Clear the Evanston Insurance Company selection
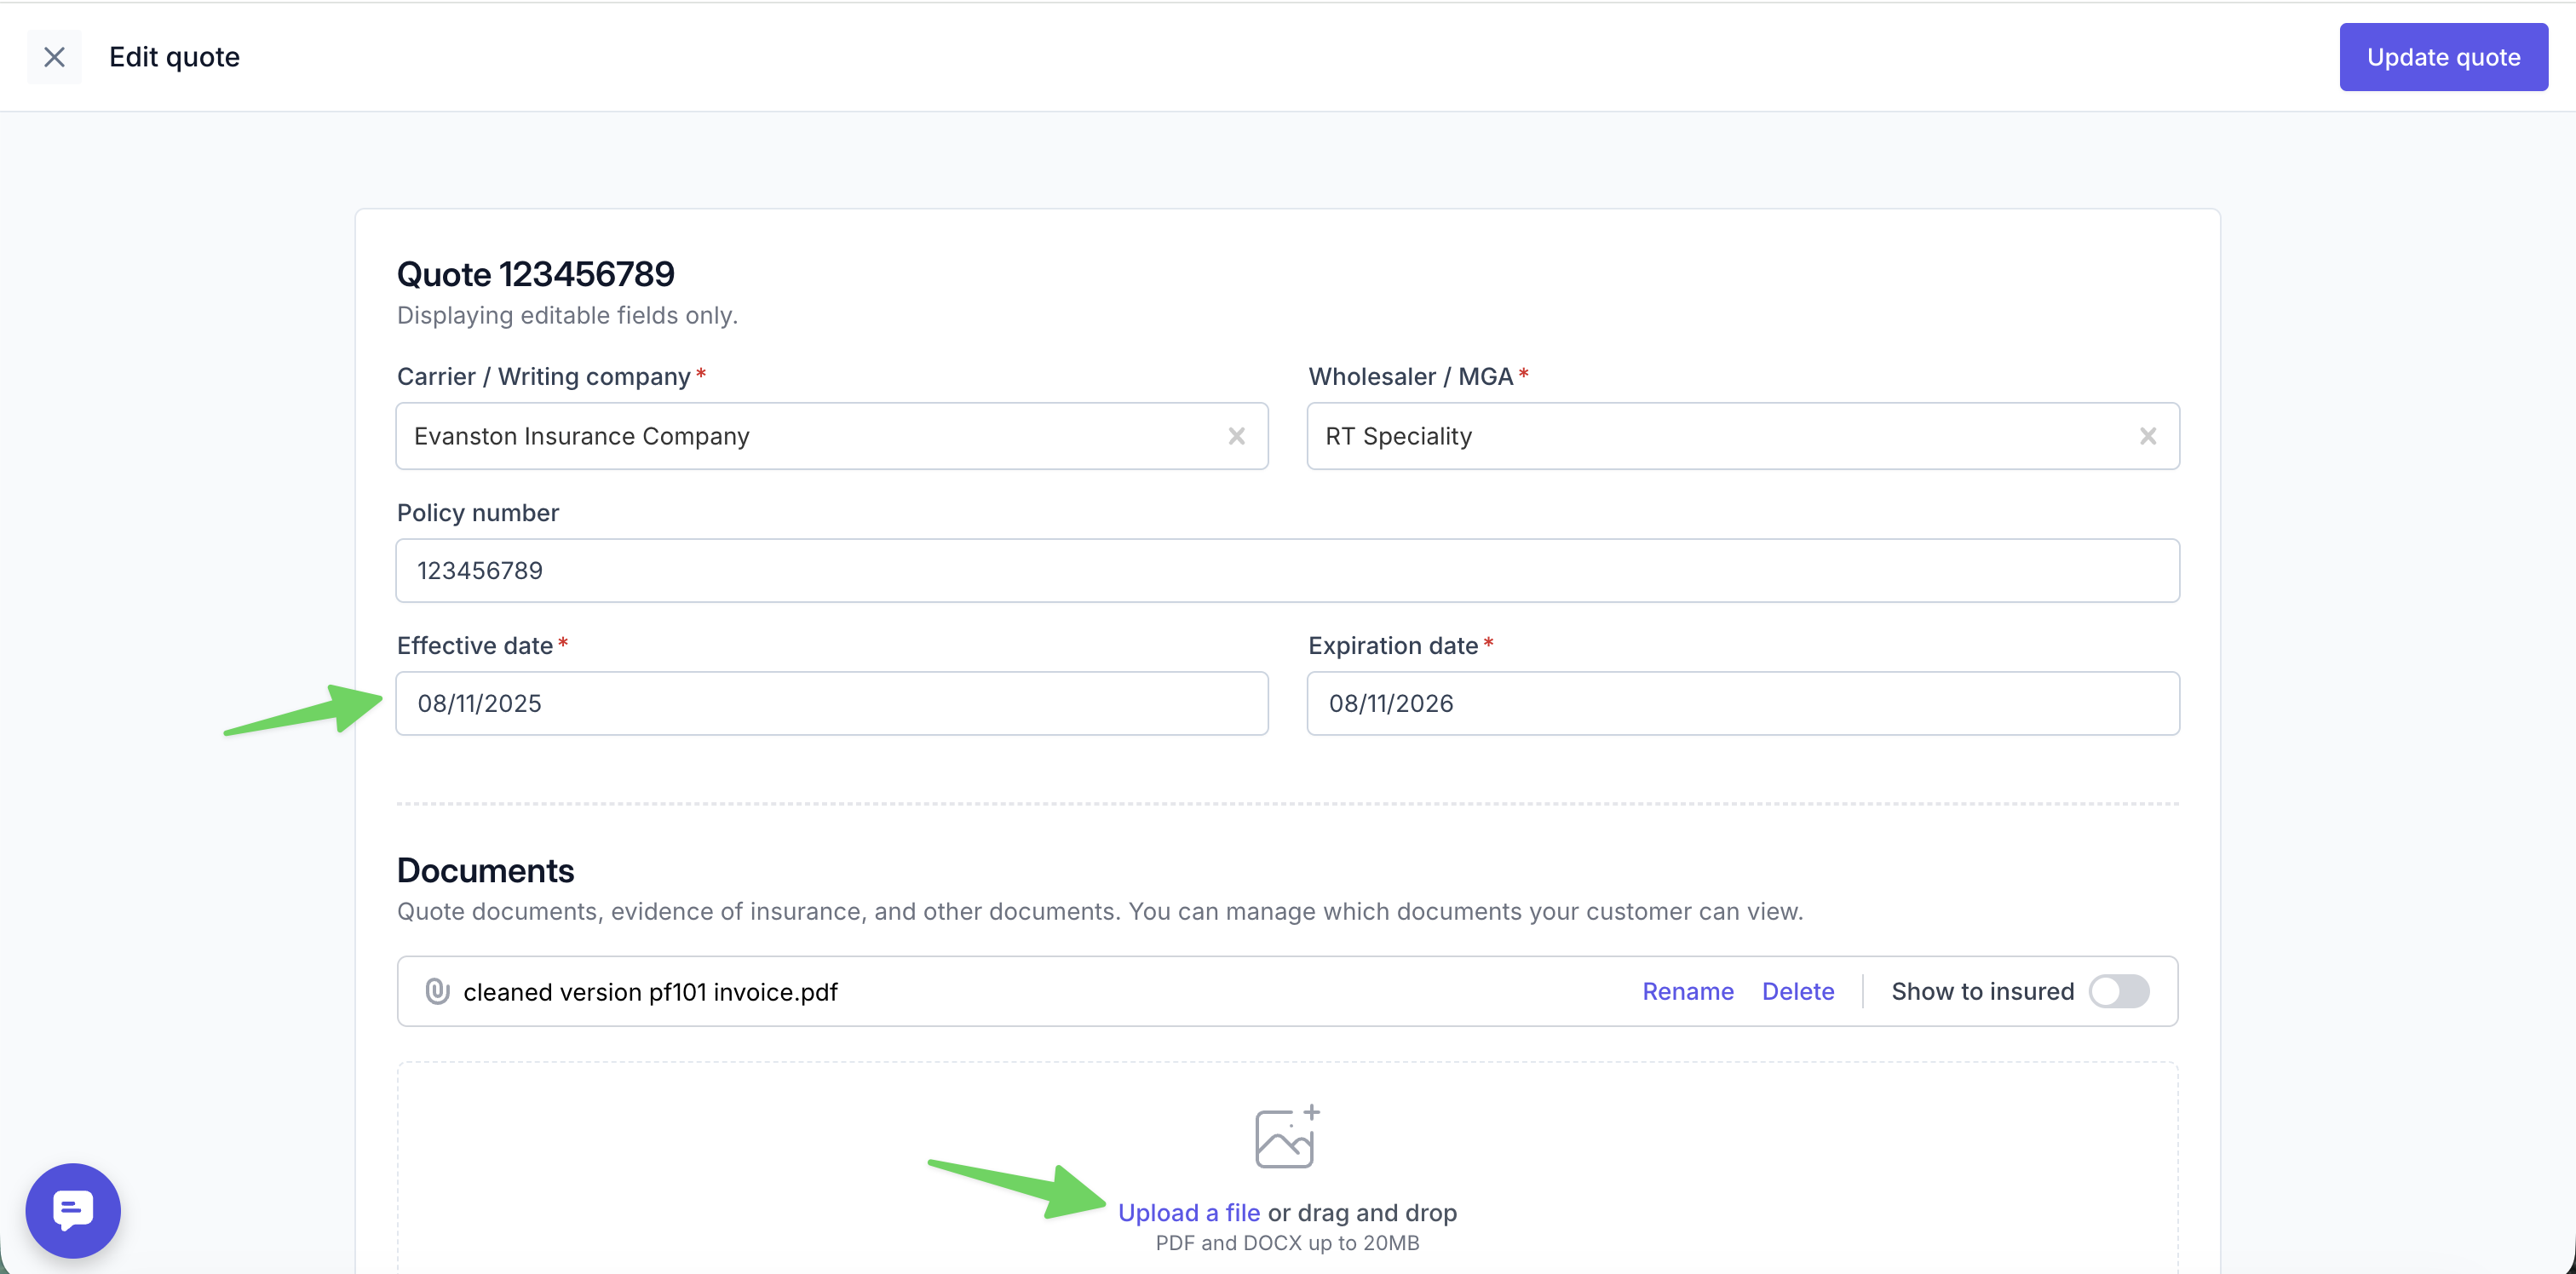 coord(1236,436)
